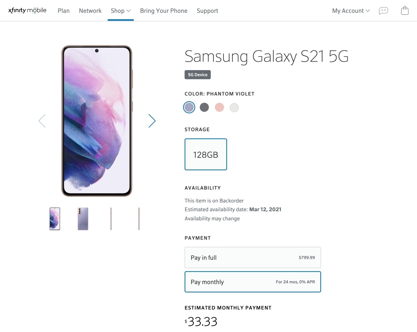Select the 128GB storage option

(x=205, y=154)
